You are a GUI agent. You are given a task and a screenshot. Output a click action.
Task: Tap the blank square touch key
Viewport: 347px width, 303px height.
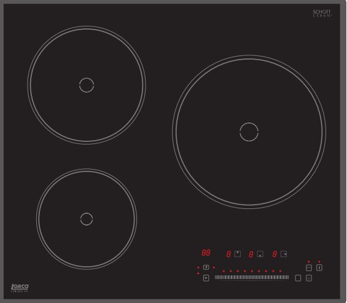[298, 278]
